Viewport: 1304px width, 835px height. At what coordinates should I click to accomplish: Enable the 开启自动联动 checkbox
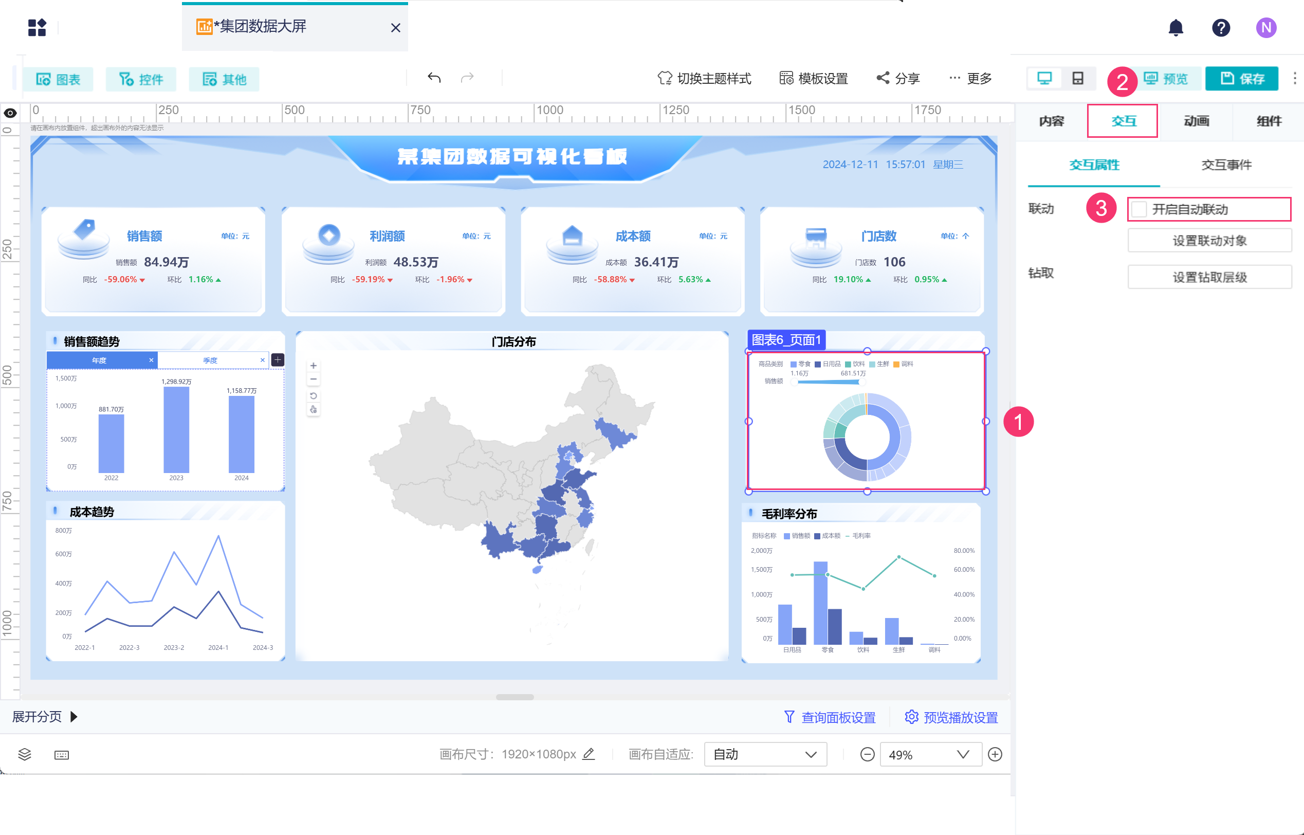pos(1139,209)
